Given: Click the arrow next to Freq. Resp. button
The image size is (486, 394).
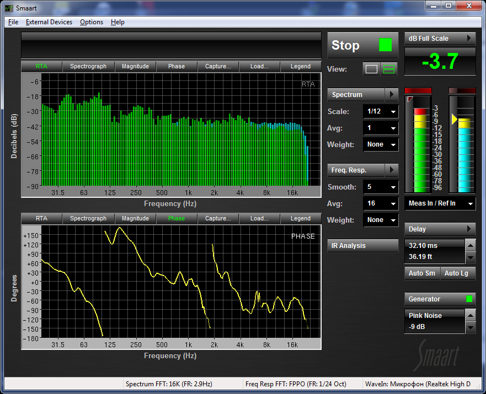Looking at the screenshot, I should tap(391, 170).
